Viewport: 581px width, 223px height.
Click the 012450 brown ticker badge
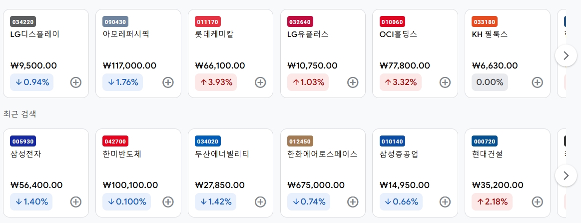coord(300,141)
